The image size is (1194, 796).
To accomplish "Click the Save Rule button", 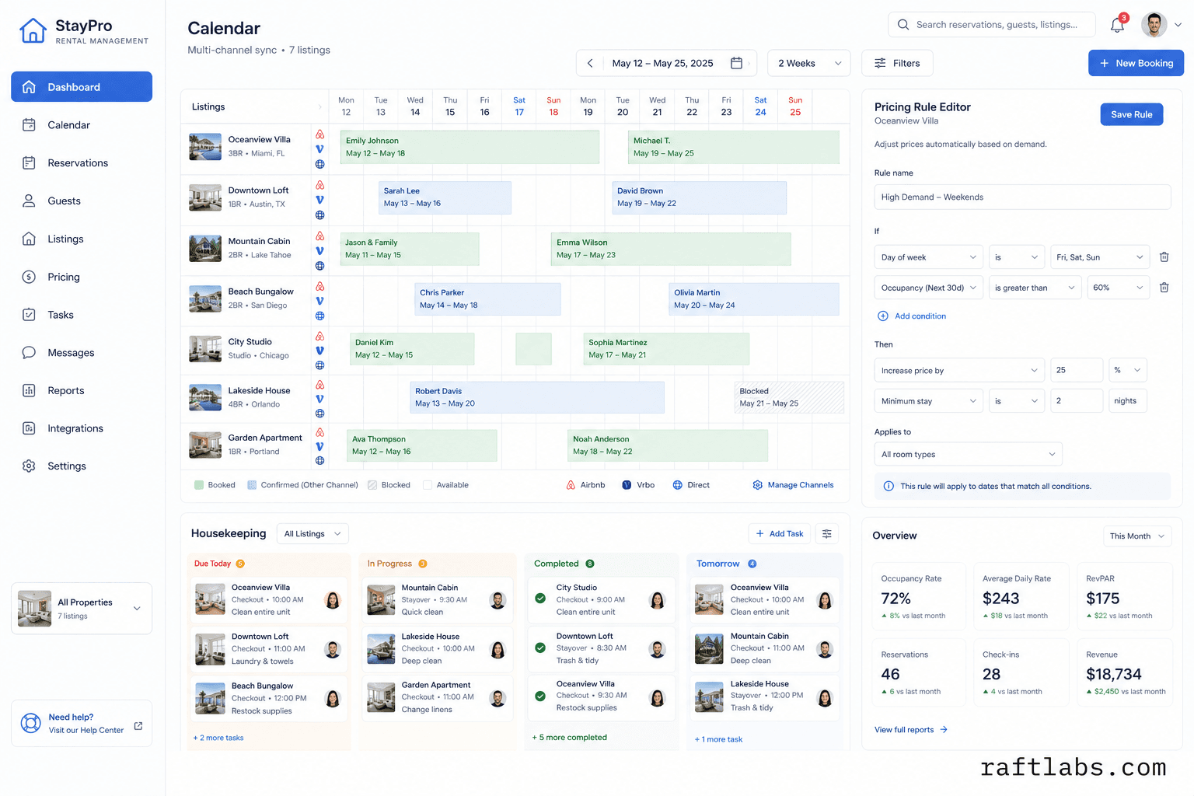I will coord(1132,114).
